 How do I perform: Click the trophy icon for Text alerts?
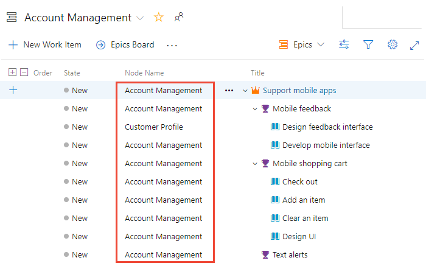[265, 254]
